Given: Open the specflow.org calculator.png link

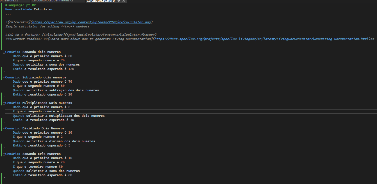Looking at the screenshot, I should (x=92, y=22).
